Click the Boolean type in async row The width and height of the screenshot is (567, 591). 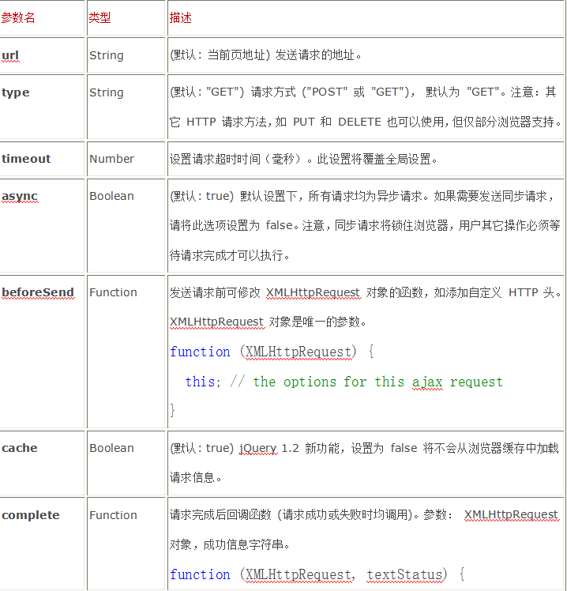click(111, 196)
